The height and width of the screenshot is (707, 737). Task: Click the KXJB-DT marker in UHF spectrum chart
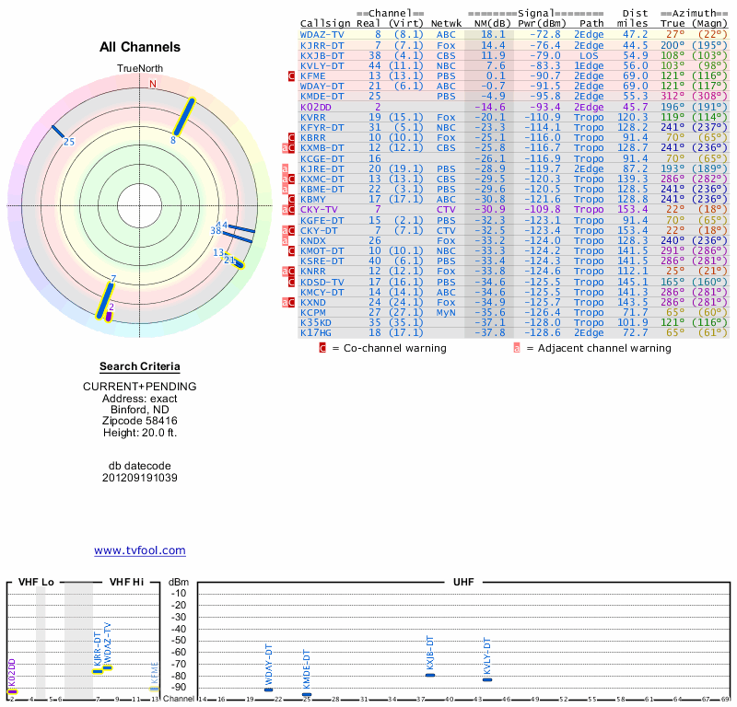[429, 675]
